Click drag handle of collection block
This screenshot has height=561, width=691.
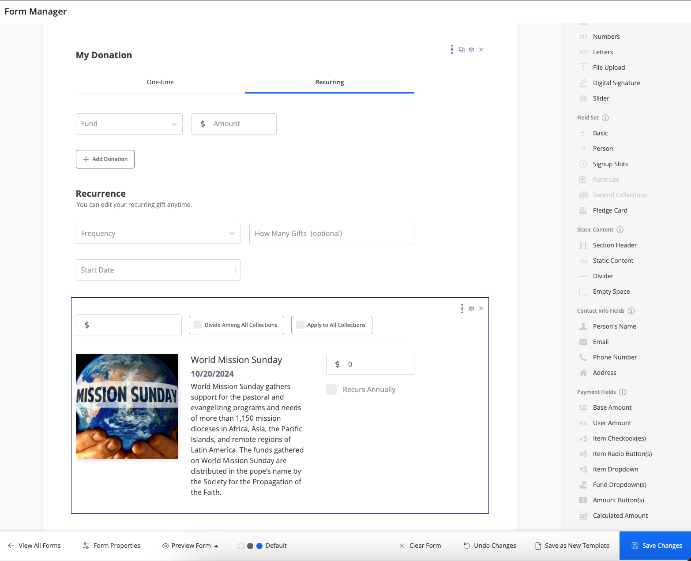coord(462,308)
